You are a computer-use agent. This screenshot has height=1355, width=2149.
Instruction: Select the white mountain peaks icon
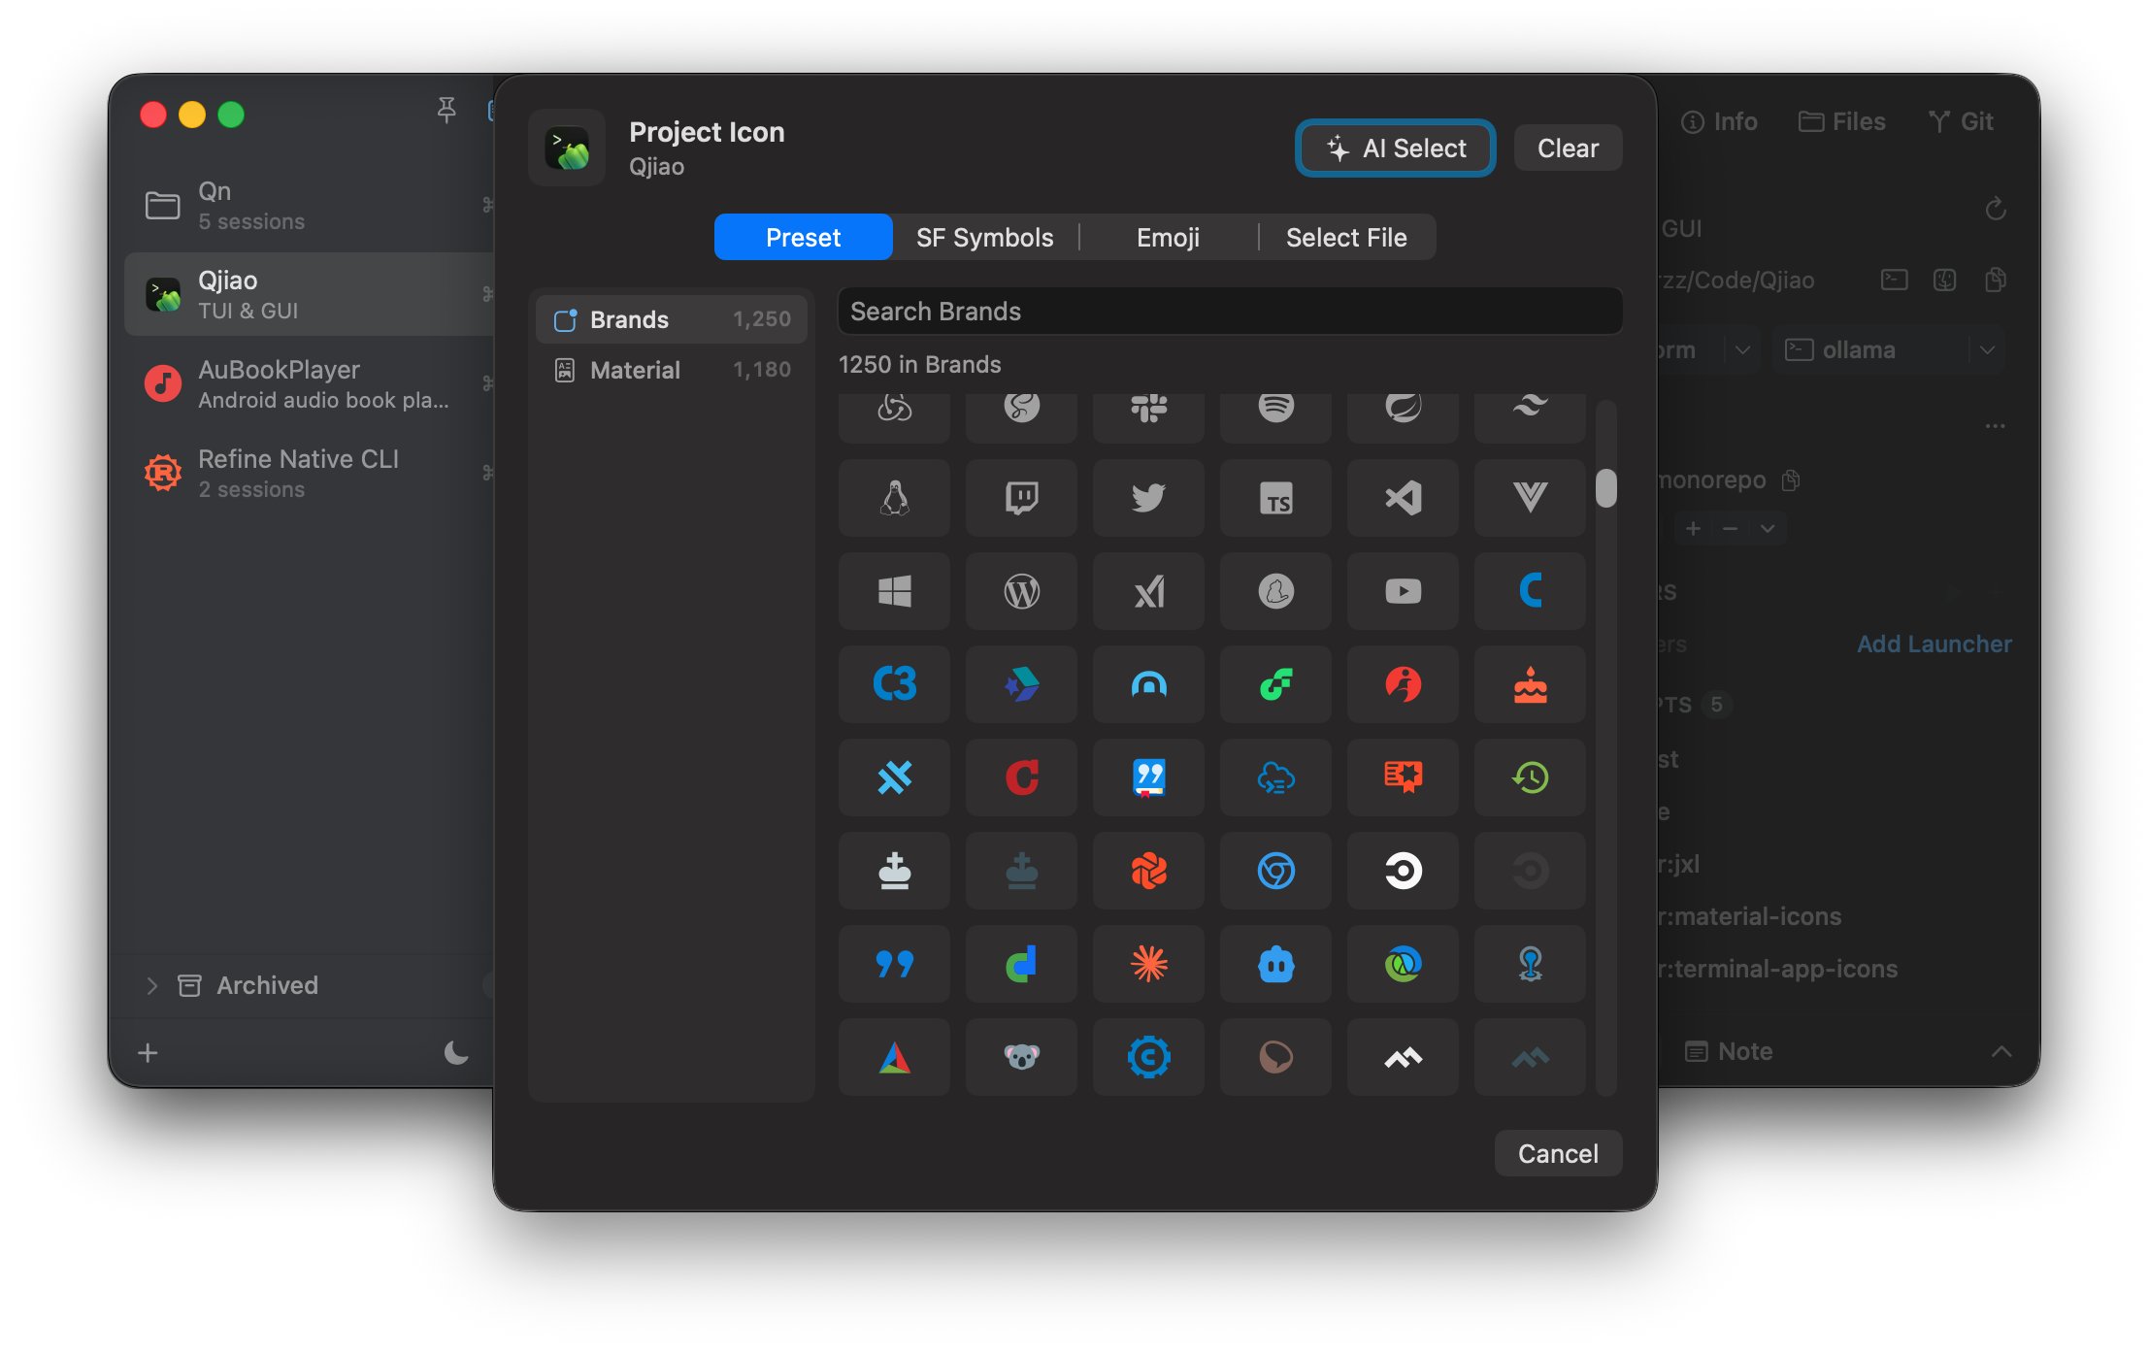1403,1057
